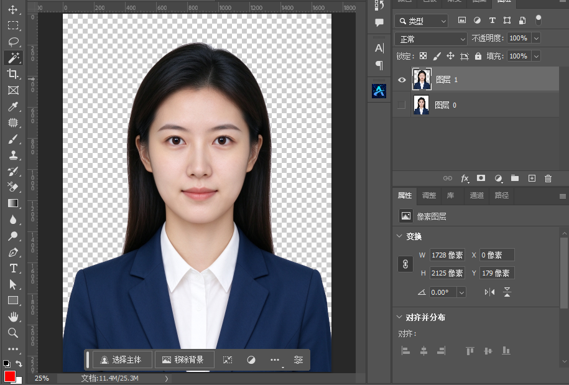Open the 不透明度 opacity slider dropdown

(536, 38)
